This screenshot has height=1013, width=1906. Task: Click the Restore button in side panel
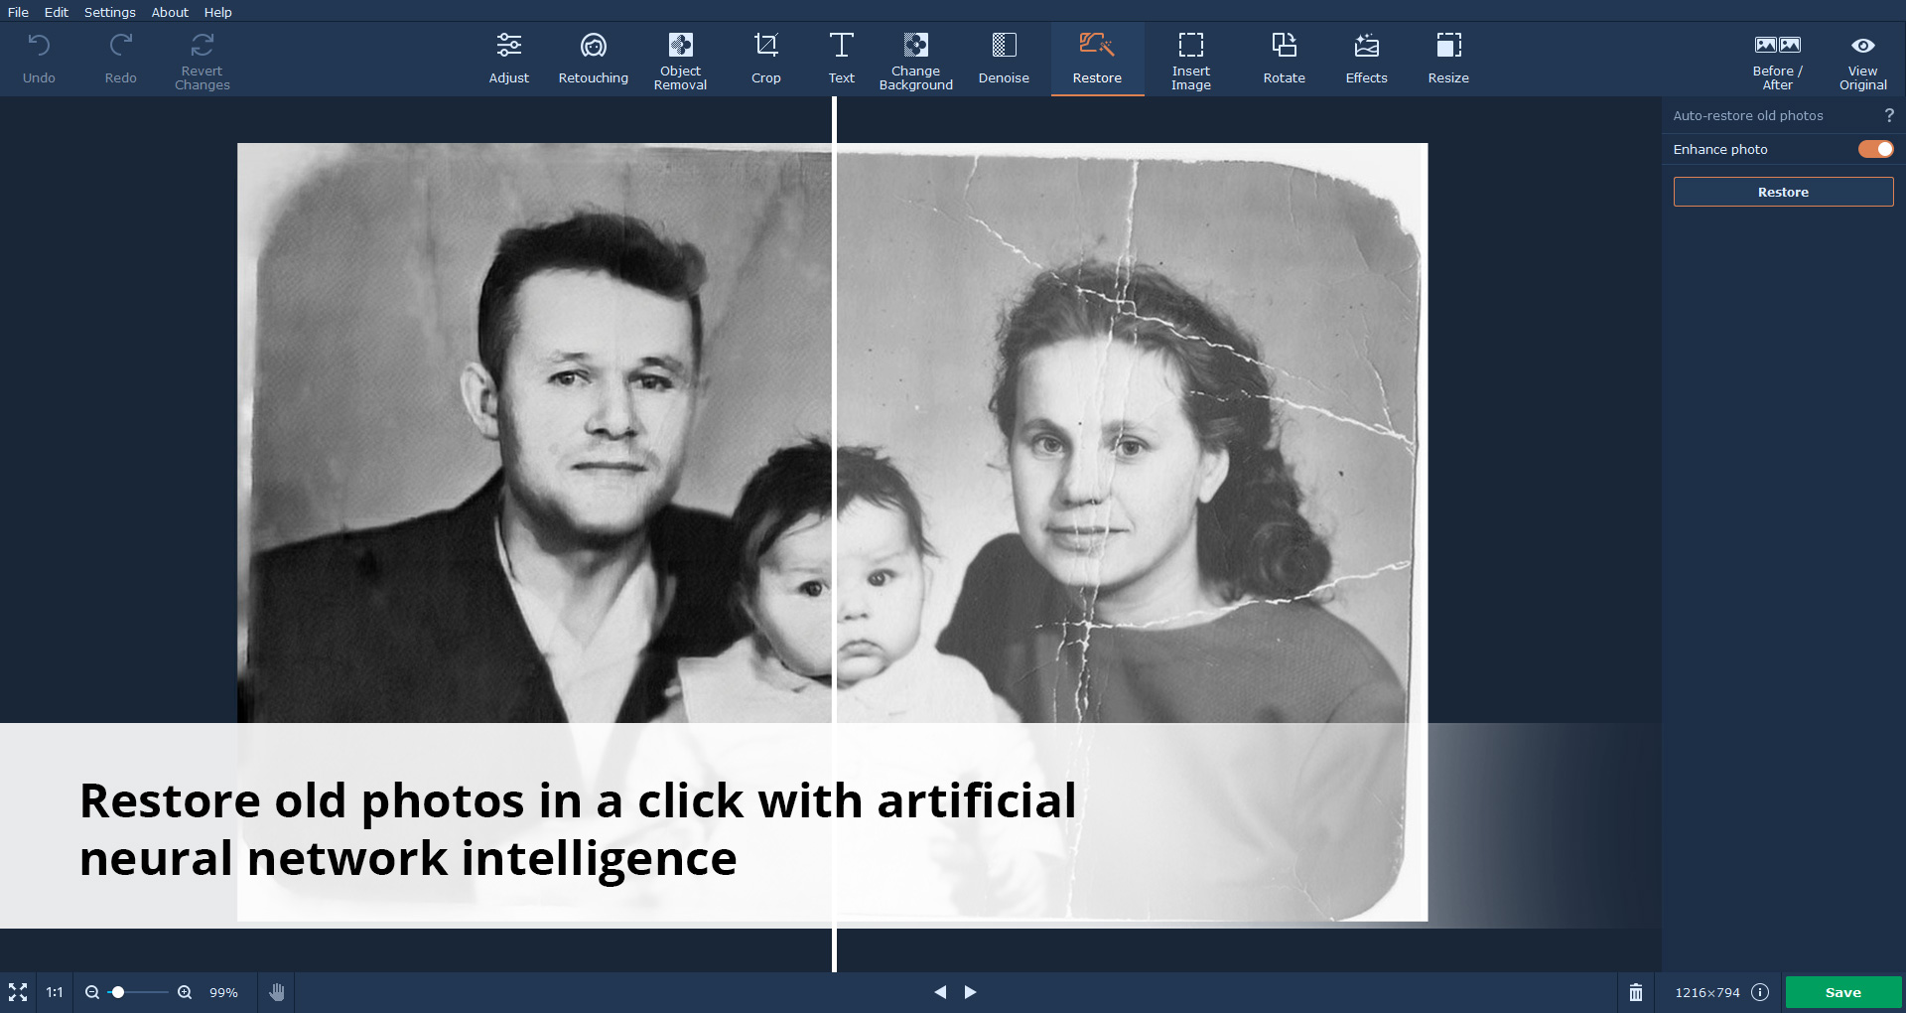click(1783, 192)
